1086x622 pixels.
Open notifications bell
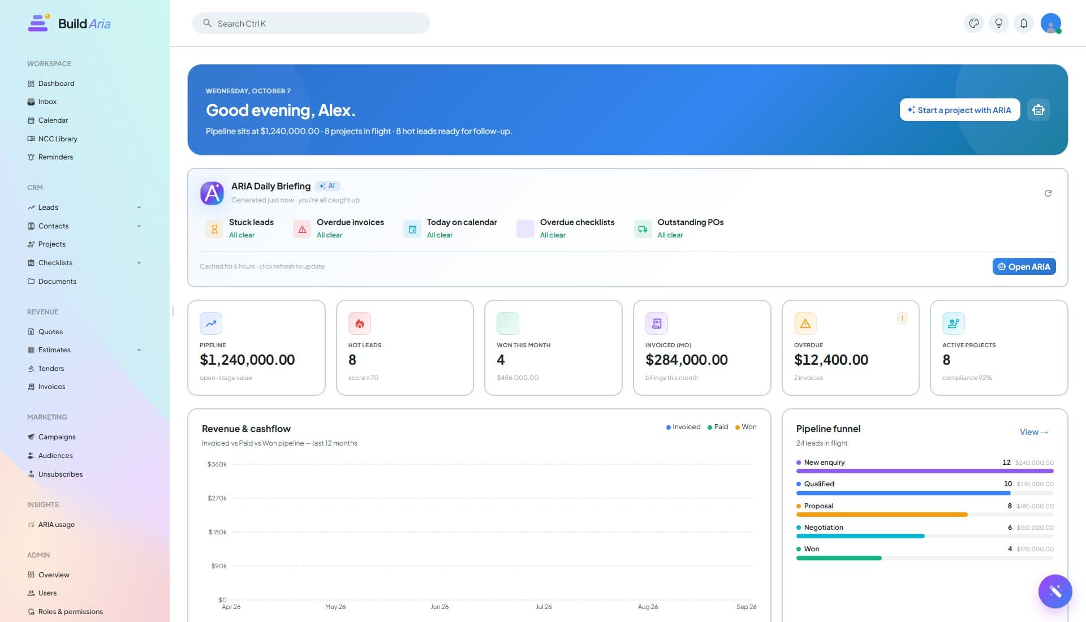pos(1023,23)
